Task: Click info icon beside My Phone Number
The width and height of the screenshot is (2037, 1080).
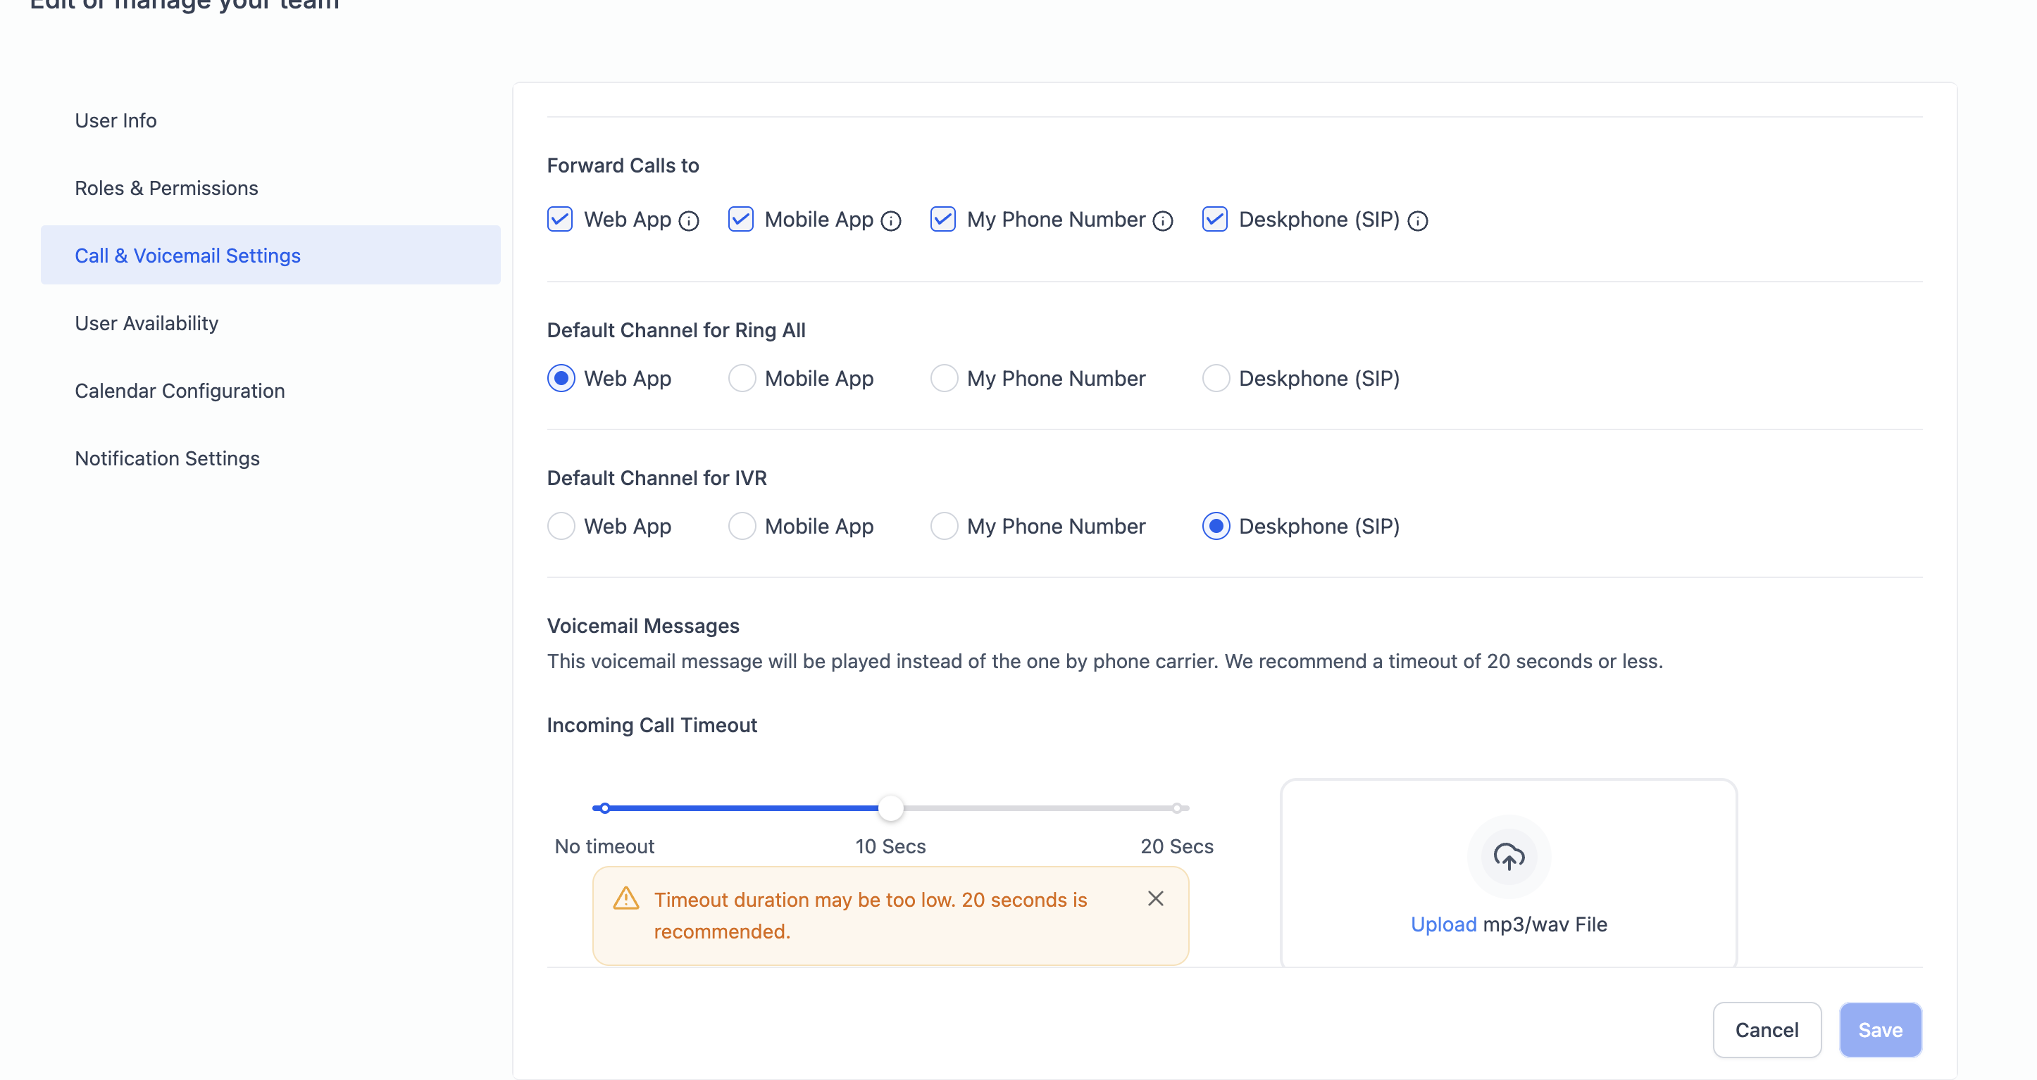Action: [x=1162, y=220]
